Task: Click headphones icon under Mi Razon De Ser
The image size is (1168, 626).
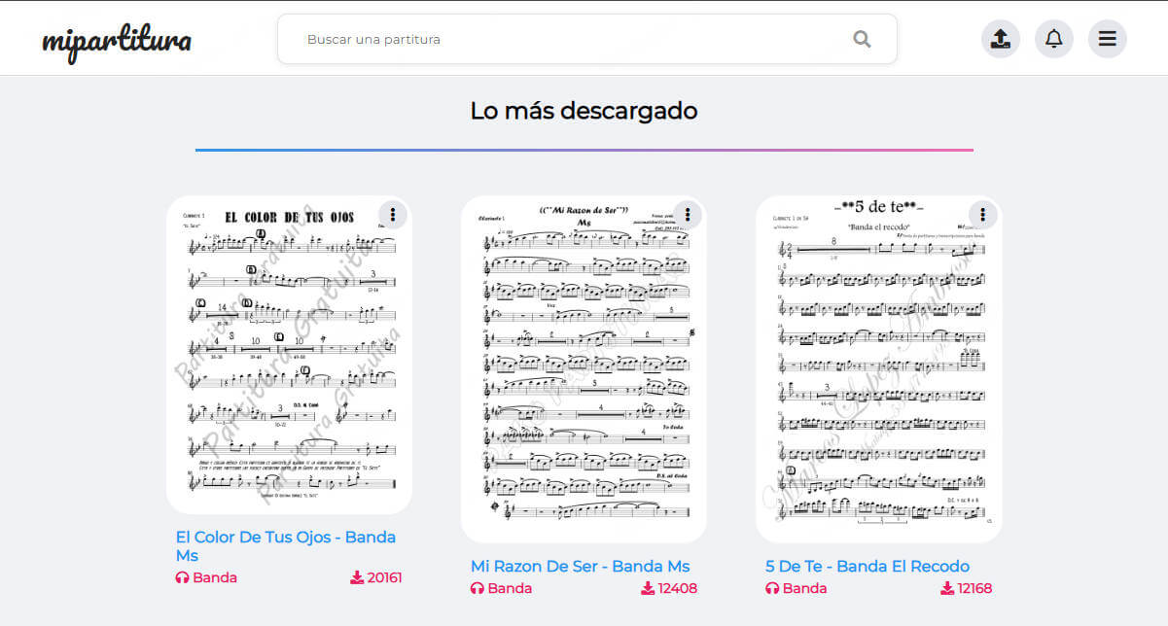Action: [477, 588]
